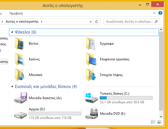This screenshot has width=168, height=129.
Task: Open the Επιφάνεια εργασίας folder icon
Action: (91, 59)
